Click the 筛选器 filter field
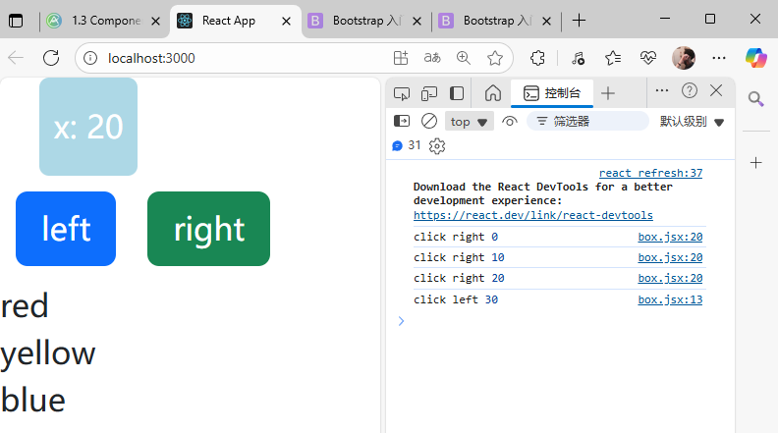Screen dimensions: 778x433 pyautogui.click(x=587, y=121)
